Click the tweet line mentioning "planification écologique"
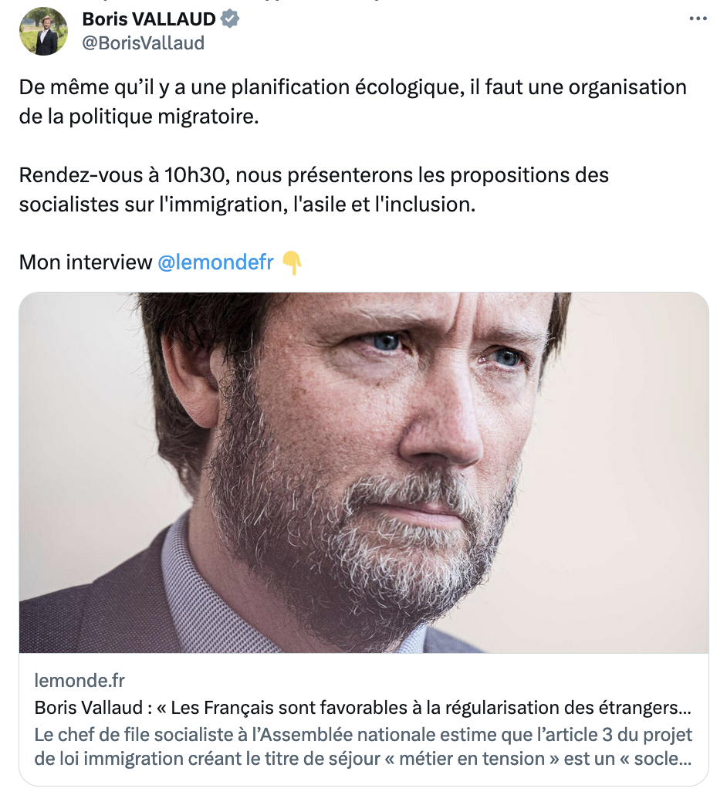727x795 pixels. click(x=353, y=87)
